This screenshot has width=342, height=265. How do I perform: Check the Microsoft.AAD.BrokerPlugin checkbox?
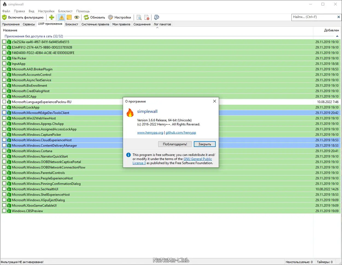[x=4, y=69]
